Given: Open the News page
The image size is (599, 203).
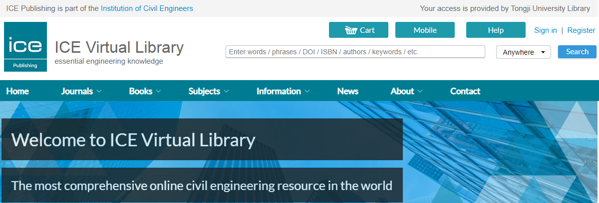Looking at the screenshot, I should coord(347,91).
